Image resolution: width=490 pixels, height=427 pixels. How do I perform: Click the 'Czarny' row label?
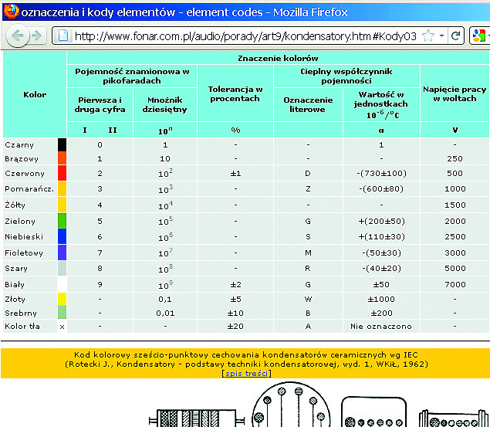(x=19, y=144)
